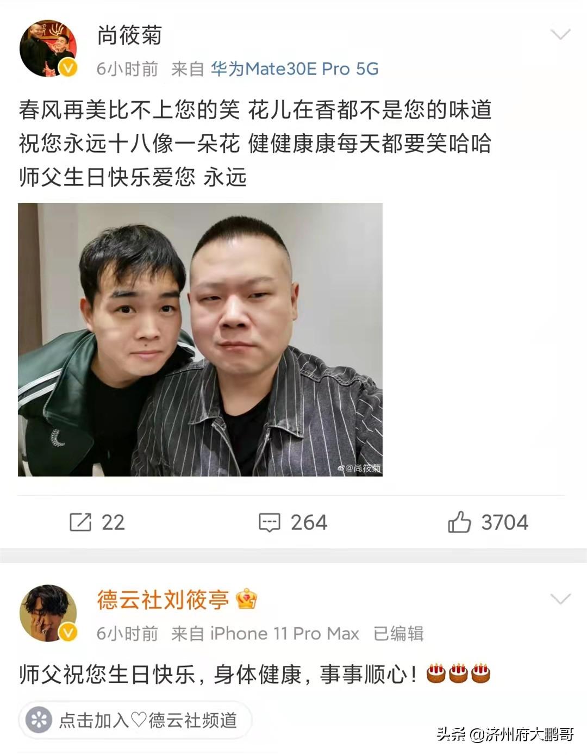The height and width of the screenshot is (755, 587).
Task: Tap the 点击加入♡德云社频道 button
Action: [x=135, y=720]
